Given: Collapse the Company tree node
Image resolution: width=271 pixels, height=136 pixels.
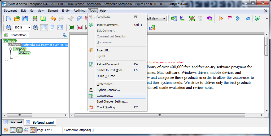Looking at the screenshot, I should (11, 49).
